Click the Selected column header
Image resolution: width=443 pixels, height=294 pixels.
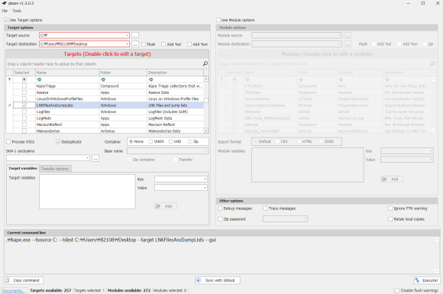point(24,73)
